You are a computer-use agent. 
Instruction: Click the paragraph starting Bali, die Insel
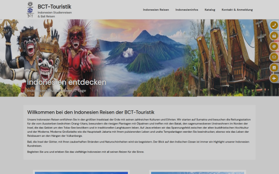138,144
